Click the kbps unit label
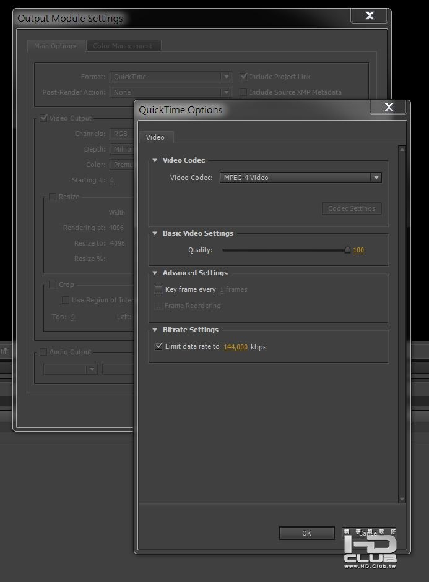This screenshot has width=429, height=582. click(259, 347)
